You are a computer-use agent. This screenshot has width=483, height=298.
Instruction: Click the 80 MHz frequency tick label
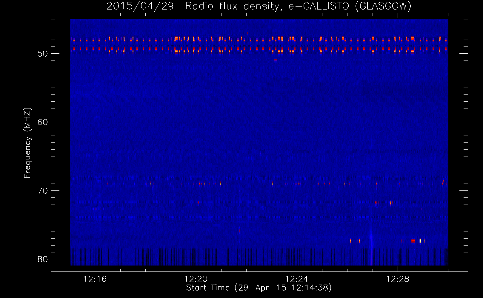(x=43, y=259)
